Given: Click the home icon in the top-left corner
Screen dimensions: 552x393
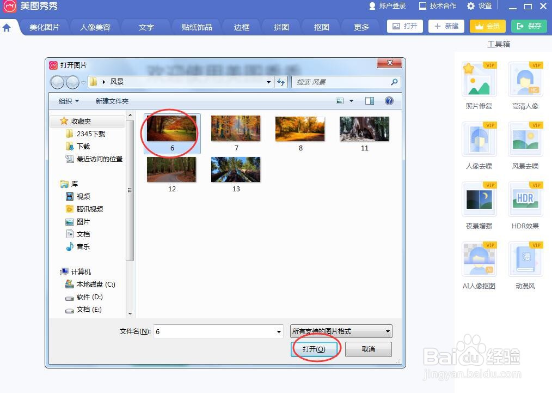Looking at the screenshot, I should coord(8,26).
